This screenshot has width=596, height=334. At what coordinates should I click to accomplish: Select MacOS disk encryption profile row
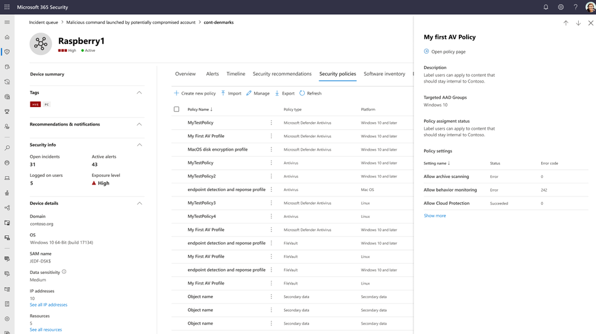(x=292, y=149)
